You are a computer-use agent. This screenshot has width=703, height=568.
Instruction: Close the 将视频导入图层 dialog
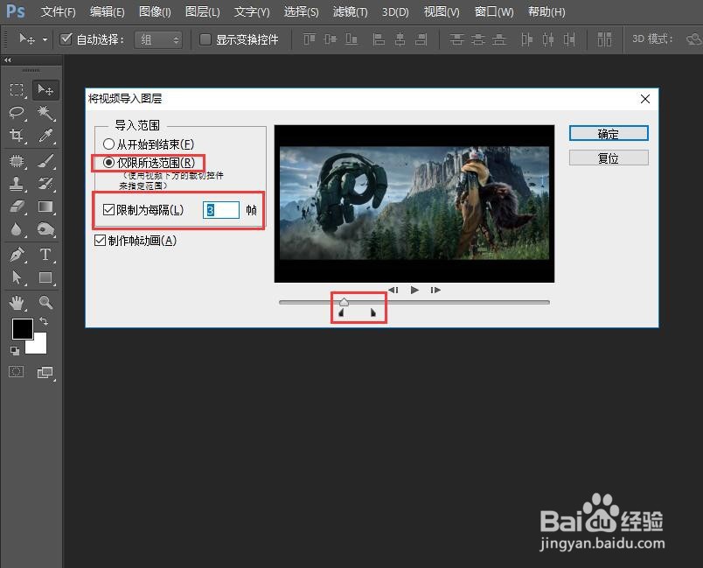click(645, 99)
